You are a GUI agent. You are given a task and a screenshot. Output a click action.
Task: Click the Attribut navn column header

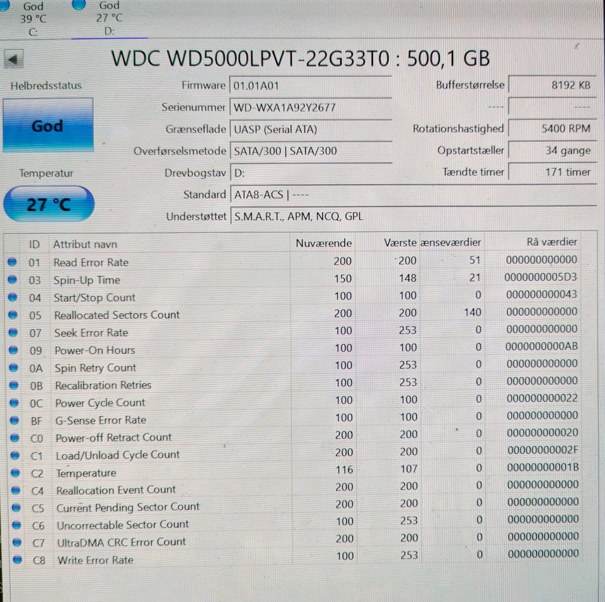coord(85,244)
